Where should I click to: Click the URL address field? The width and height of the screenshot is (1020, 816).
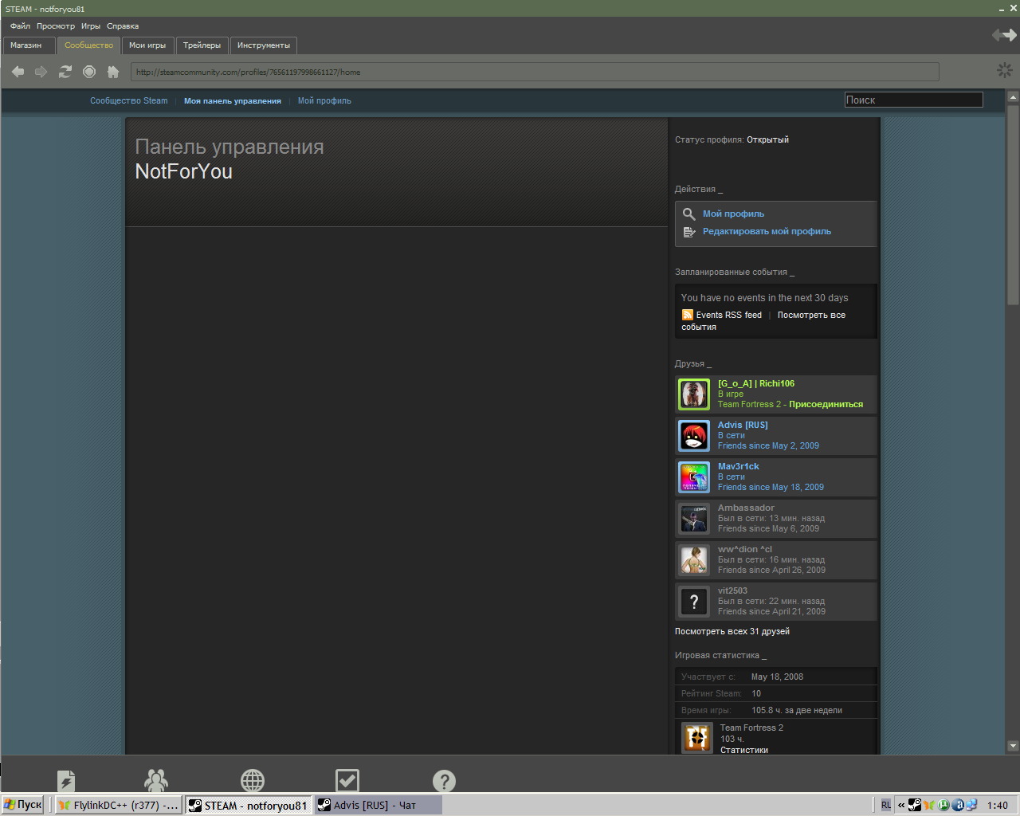tap(535, 72)
